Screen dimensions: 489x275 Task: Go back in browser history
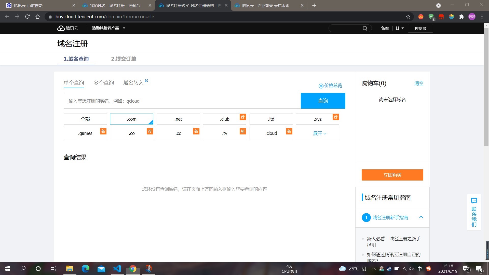(7, 17)
